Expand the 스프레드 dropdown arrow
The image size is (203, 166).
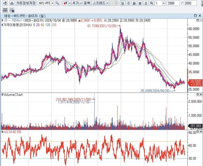[108, 3]
